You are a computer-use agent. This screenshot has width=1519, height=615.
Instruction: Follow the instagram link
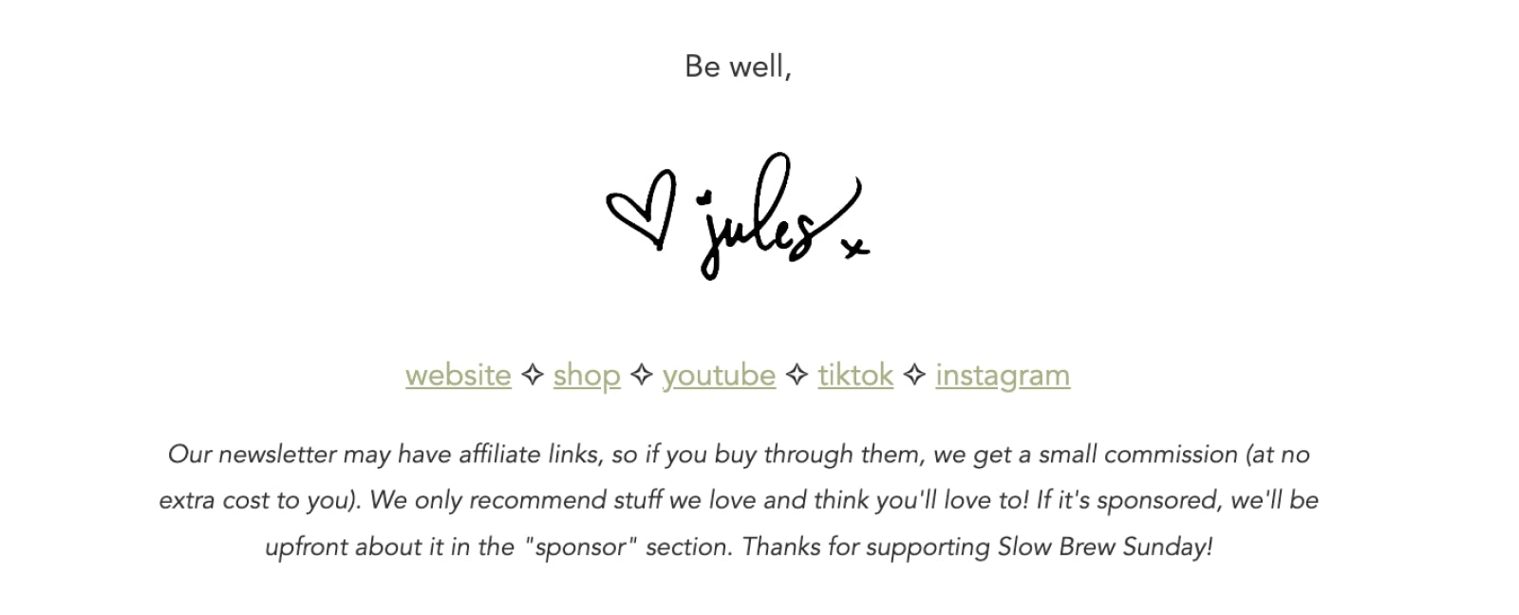(1003, 377)
